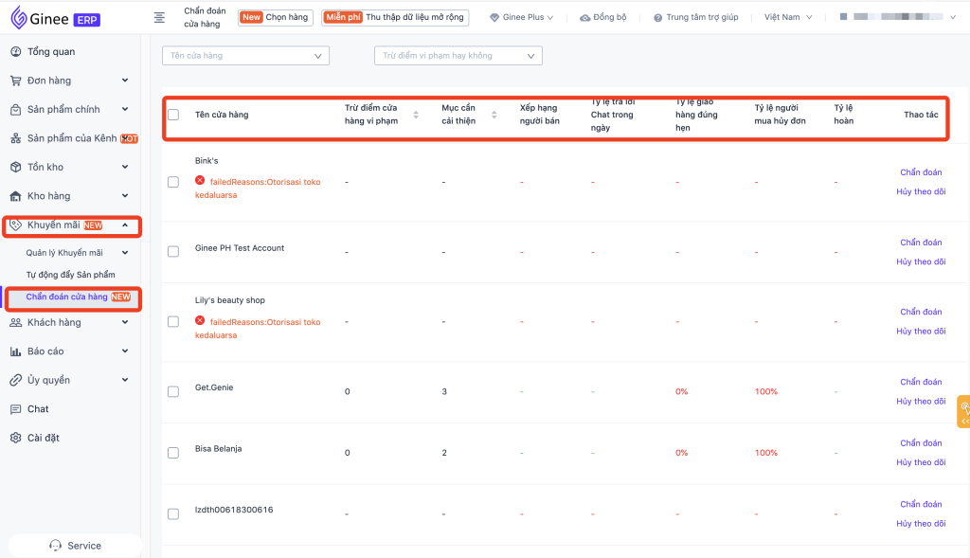This screenshot has height=558, width=970.
Task: Click the New Chọn hàng button
Action: pyautogui.click(x=276, y=17)
